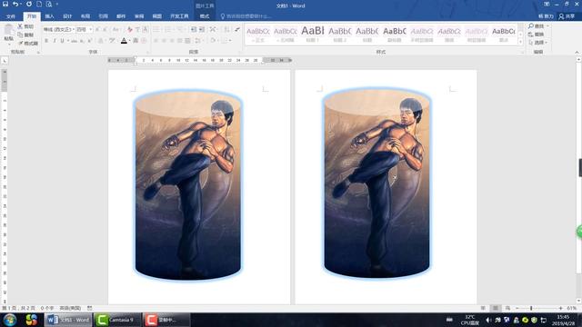This screenshot has height=327, width=582.
Task: Toggle underline formatting
Action: 63,41
